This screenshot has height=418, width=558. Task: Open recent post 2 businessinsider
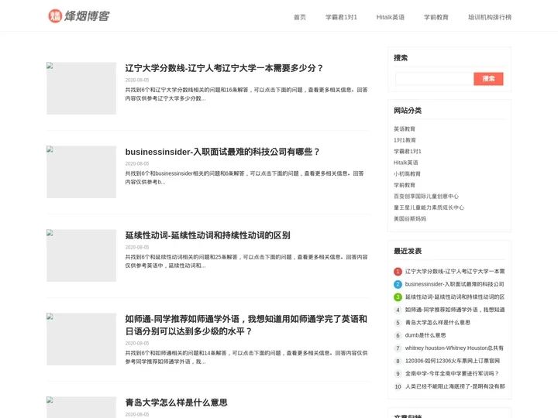[x=454, y=284]
